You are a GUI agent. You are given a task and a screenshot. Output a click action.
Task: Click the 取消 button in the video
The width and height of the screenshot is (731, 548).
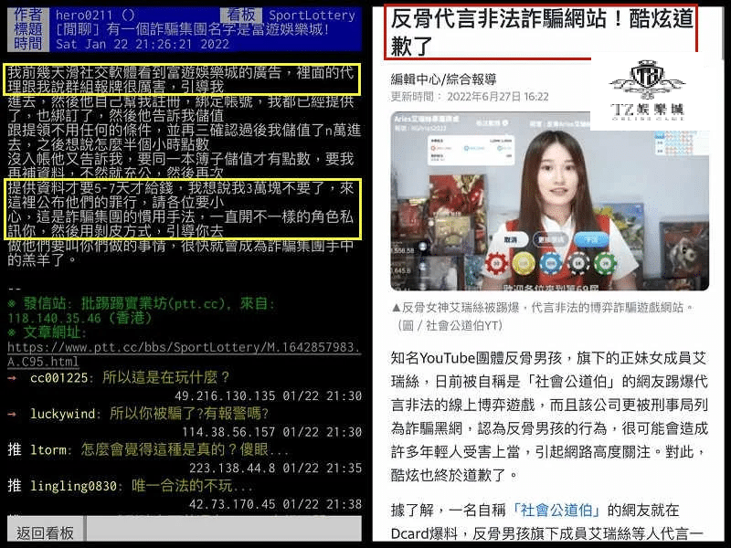(x=511, y=239)
